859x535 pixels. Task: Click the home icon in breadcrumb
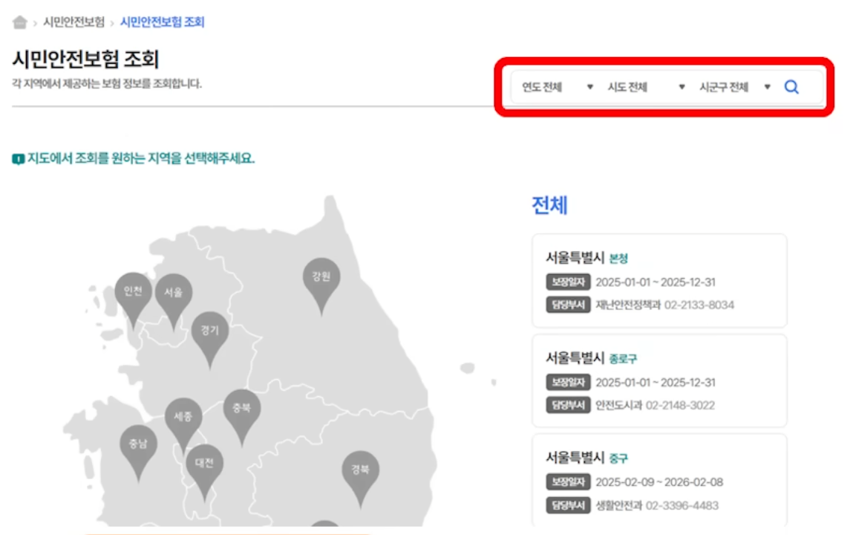tap(20, 22)
